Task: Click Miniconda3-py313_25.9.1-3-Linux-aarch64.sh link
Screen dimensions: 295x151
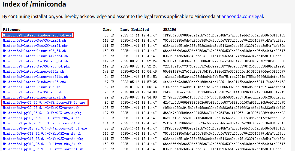Action: pos(43,149)
